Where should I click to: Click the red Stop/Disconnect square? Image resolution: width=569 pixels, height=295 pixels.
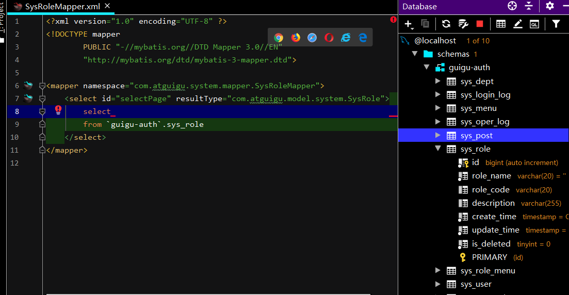pyautogui.click(x=480, y=24)
